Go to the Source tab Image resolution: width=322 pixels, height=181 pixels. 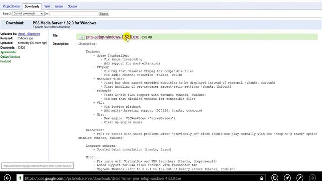(x=72, y=6)
